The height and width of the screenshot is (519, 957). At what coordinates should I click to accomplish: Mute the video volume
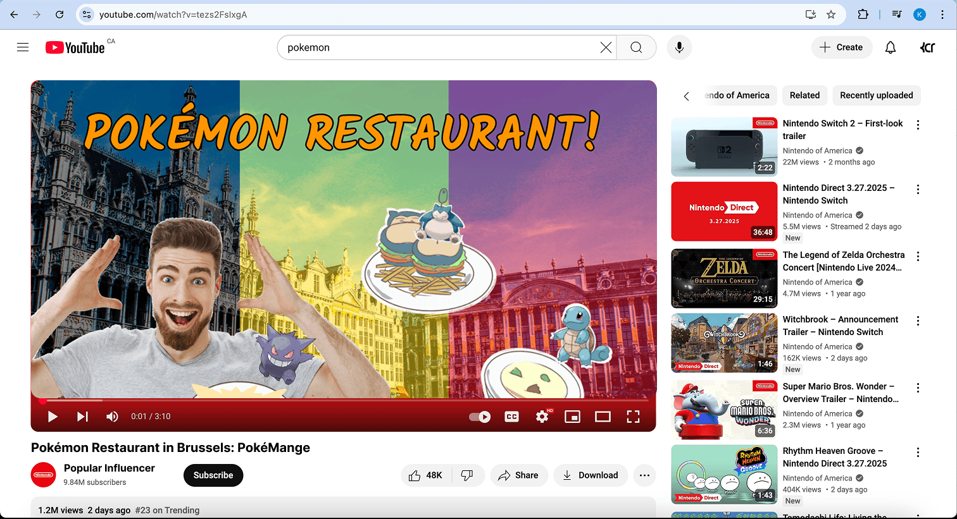tap(112, 417)
